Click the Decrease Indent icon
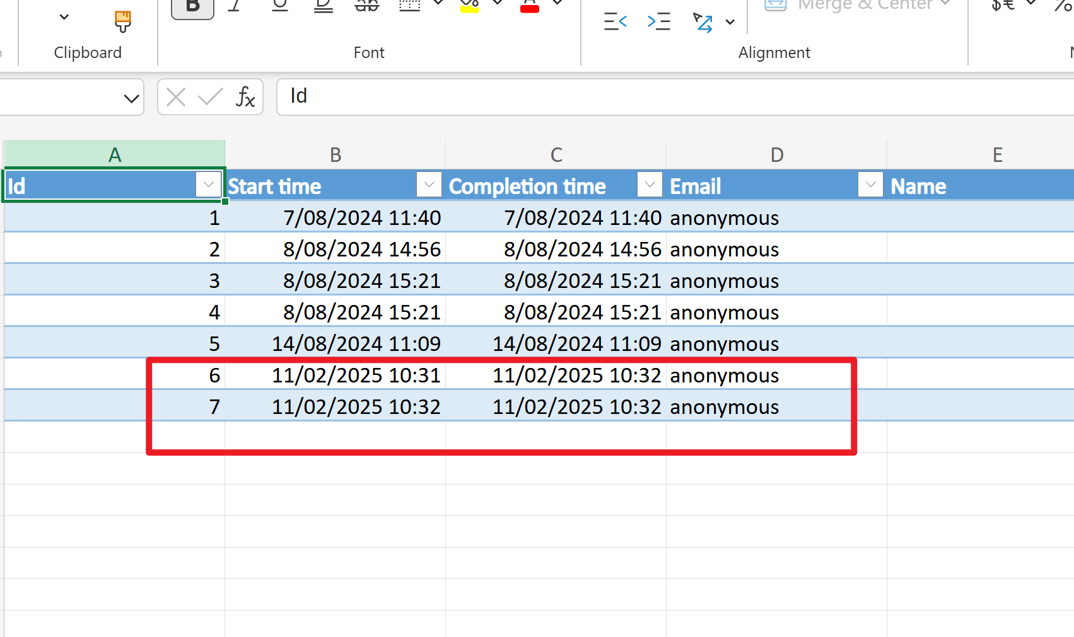Viewport: 1074px width, 637px height. [615, 22]
